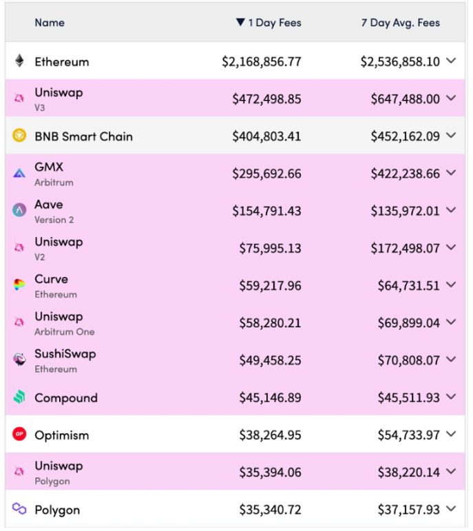Expand the Compound row chevron
This screenshot has height=531, width=473.
pos(451,397)
